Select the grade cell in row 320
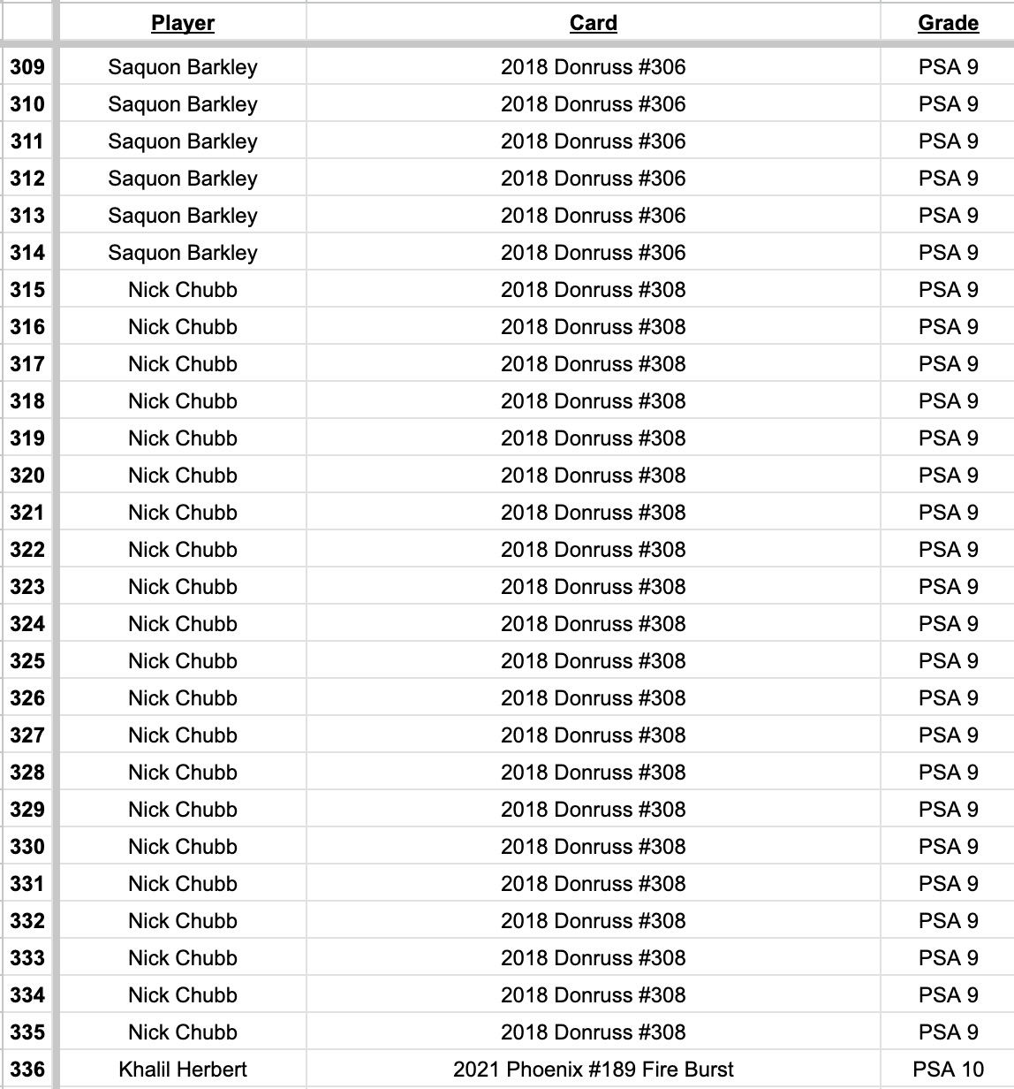The height and width of the screenshot is (1089, 1014). (x=948, y=476)
